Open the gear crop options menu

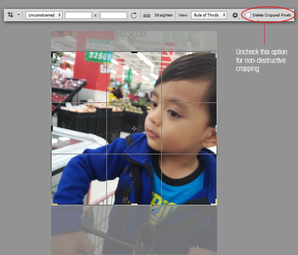tap(235, 15)
